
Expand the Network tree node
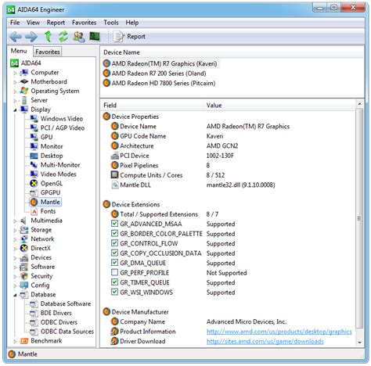click(x=15, y=239)
